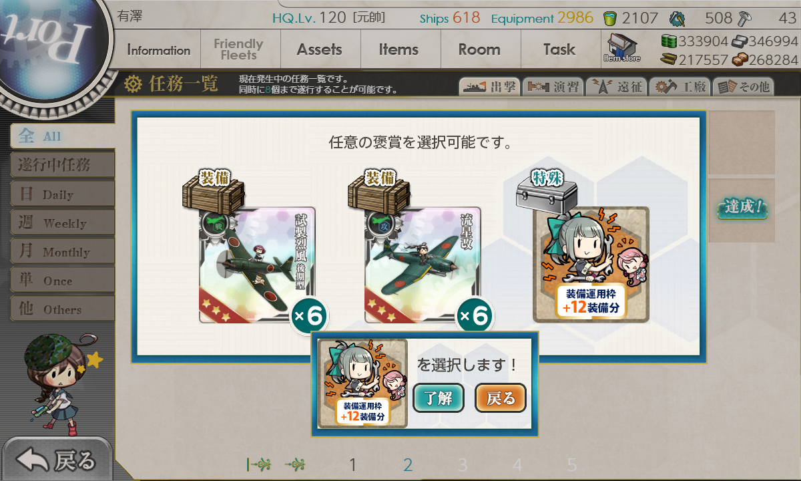Open the Item store icon
The height and width of the screenshot is (481, 801).
coord(622,47)
